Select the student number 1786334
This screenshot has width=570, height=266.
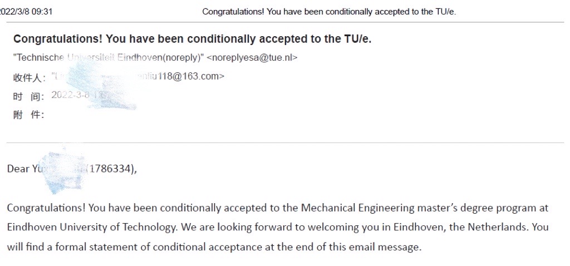pyautogui.click(x=112, y=169)
